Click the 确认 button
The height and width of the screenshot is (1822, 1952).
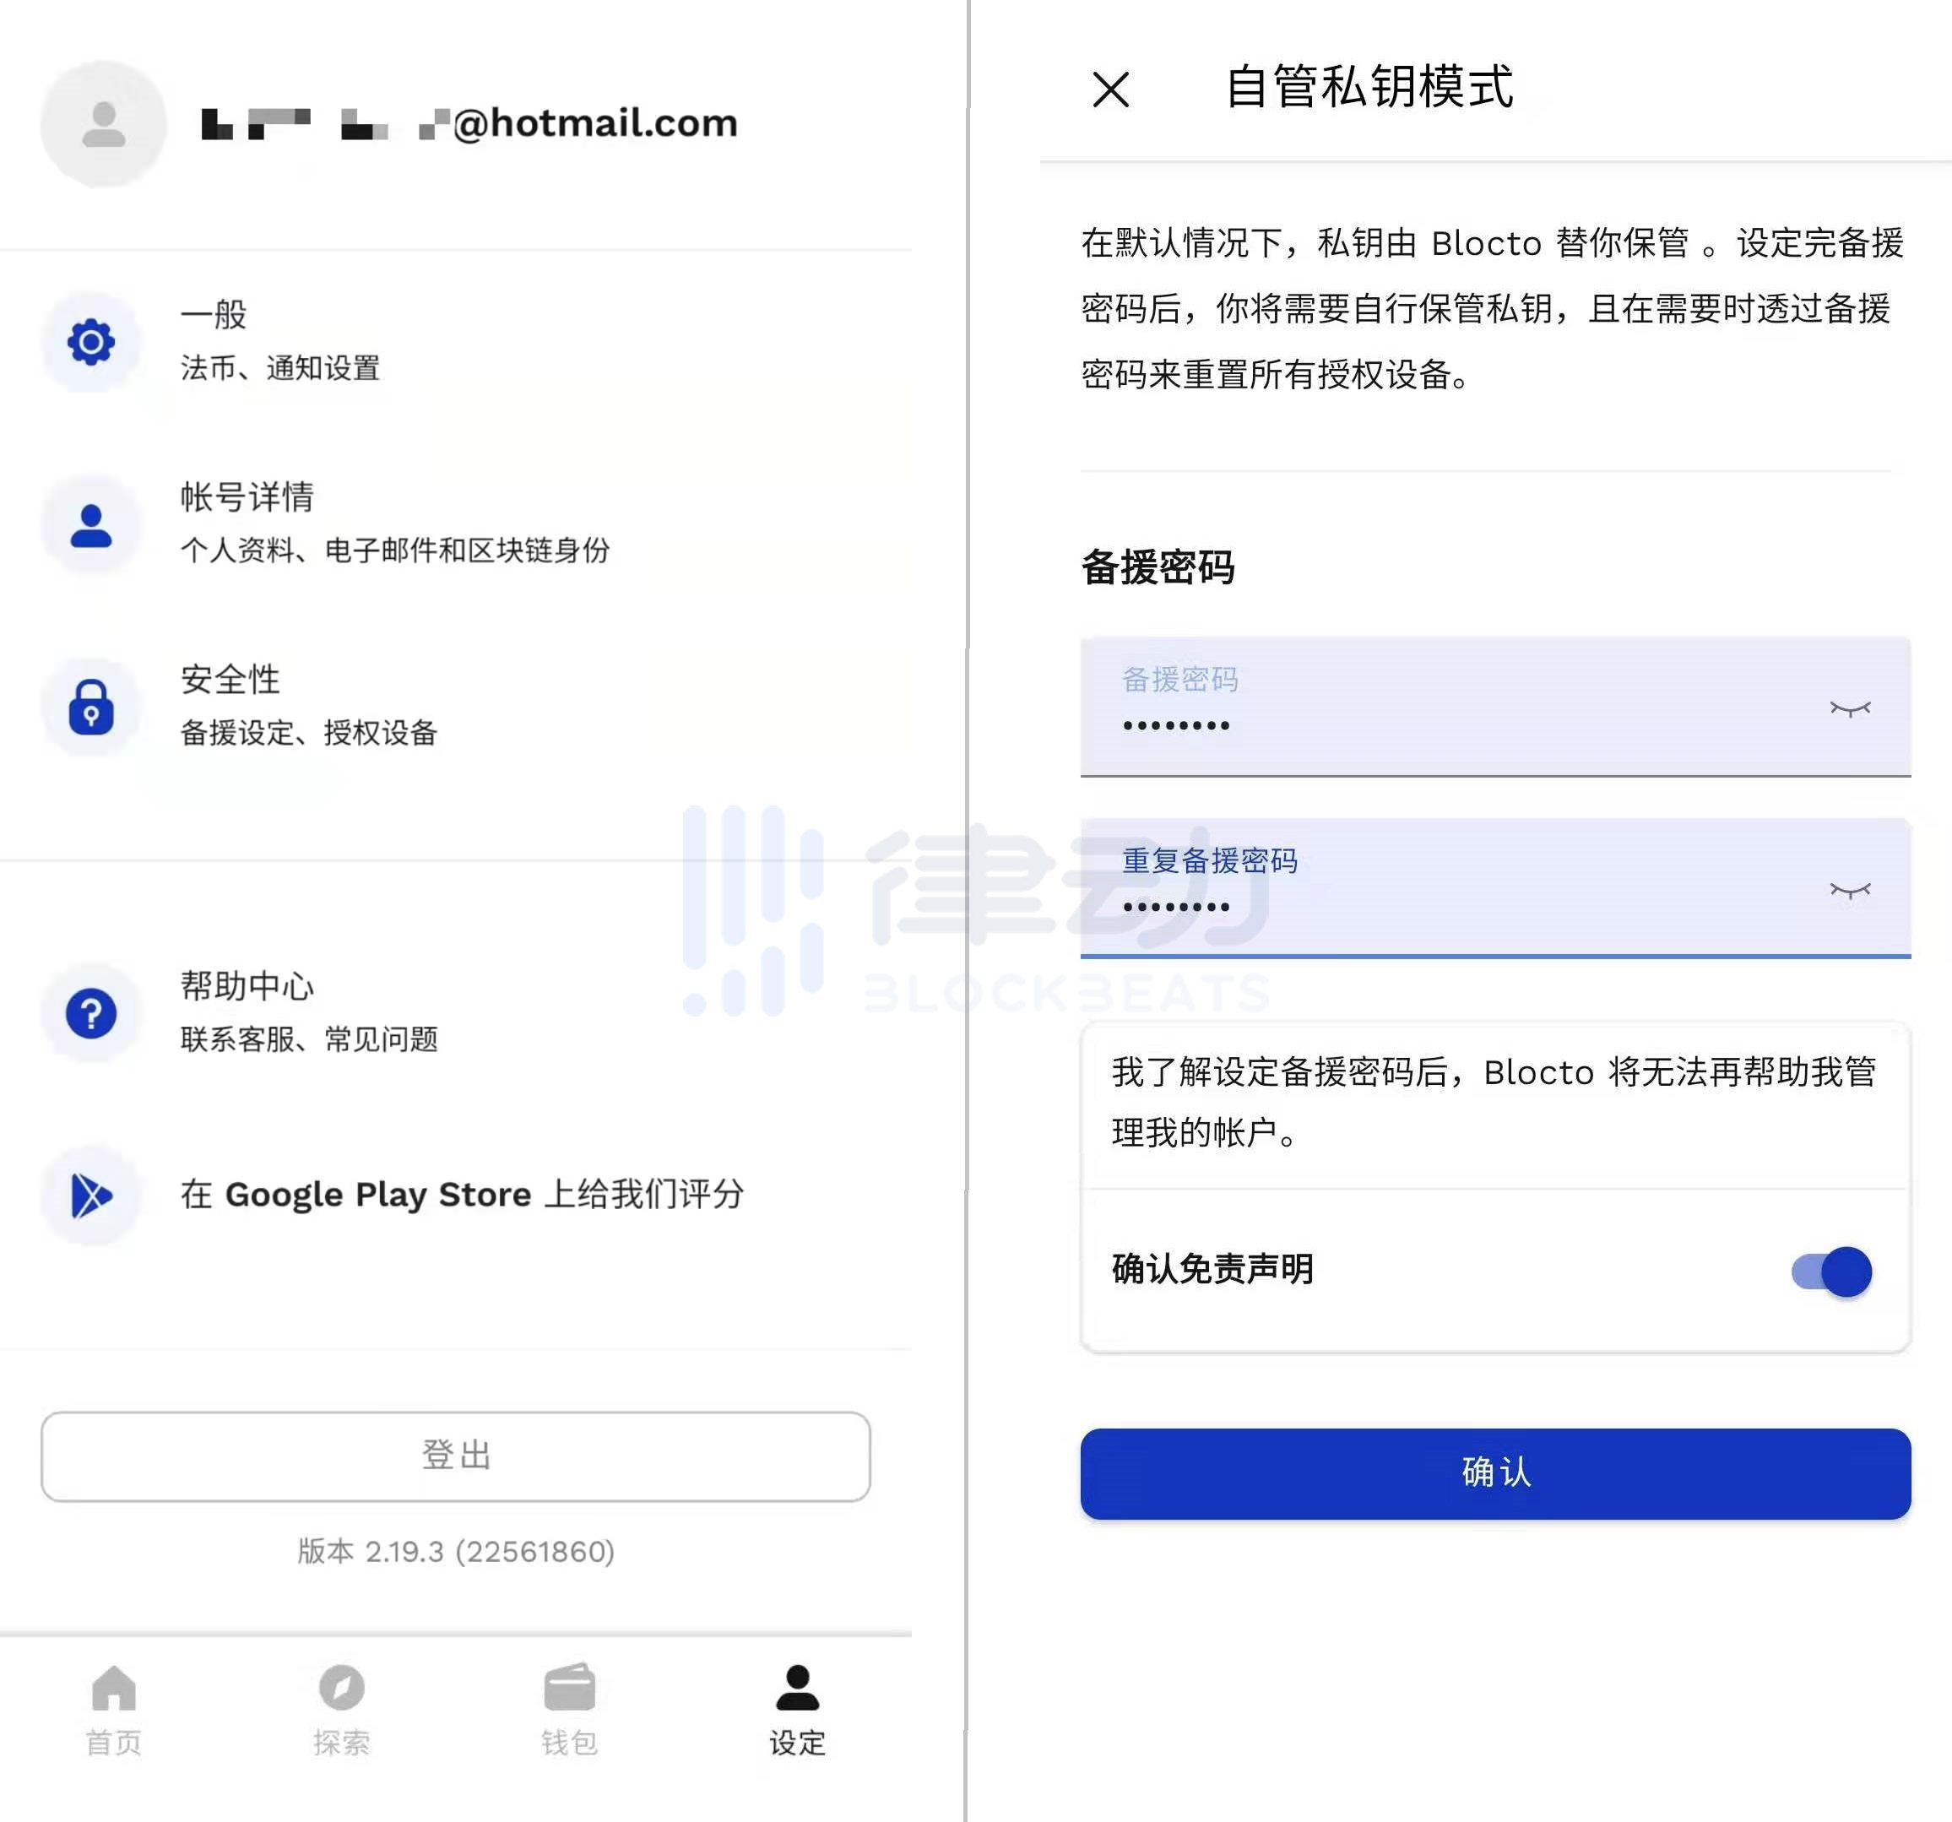click(1494, 1473)
